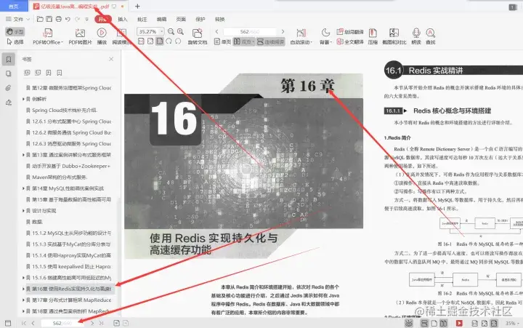523x328 pixels.
Task: Switch to the 转换 ribbon tab
Action: point(219,20)
